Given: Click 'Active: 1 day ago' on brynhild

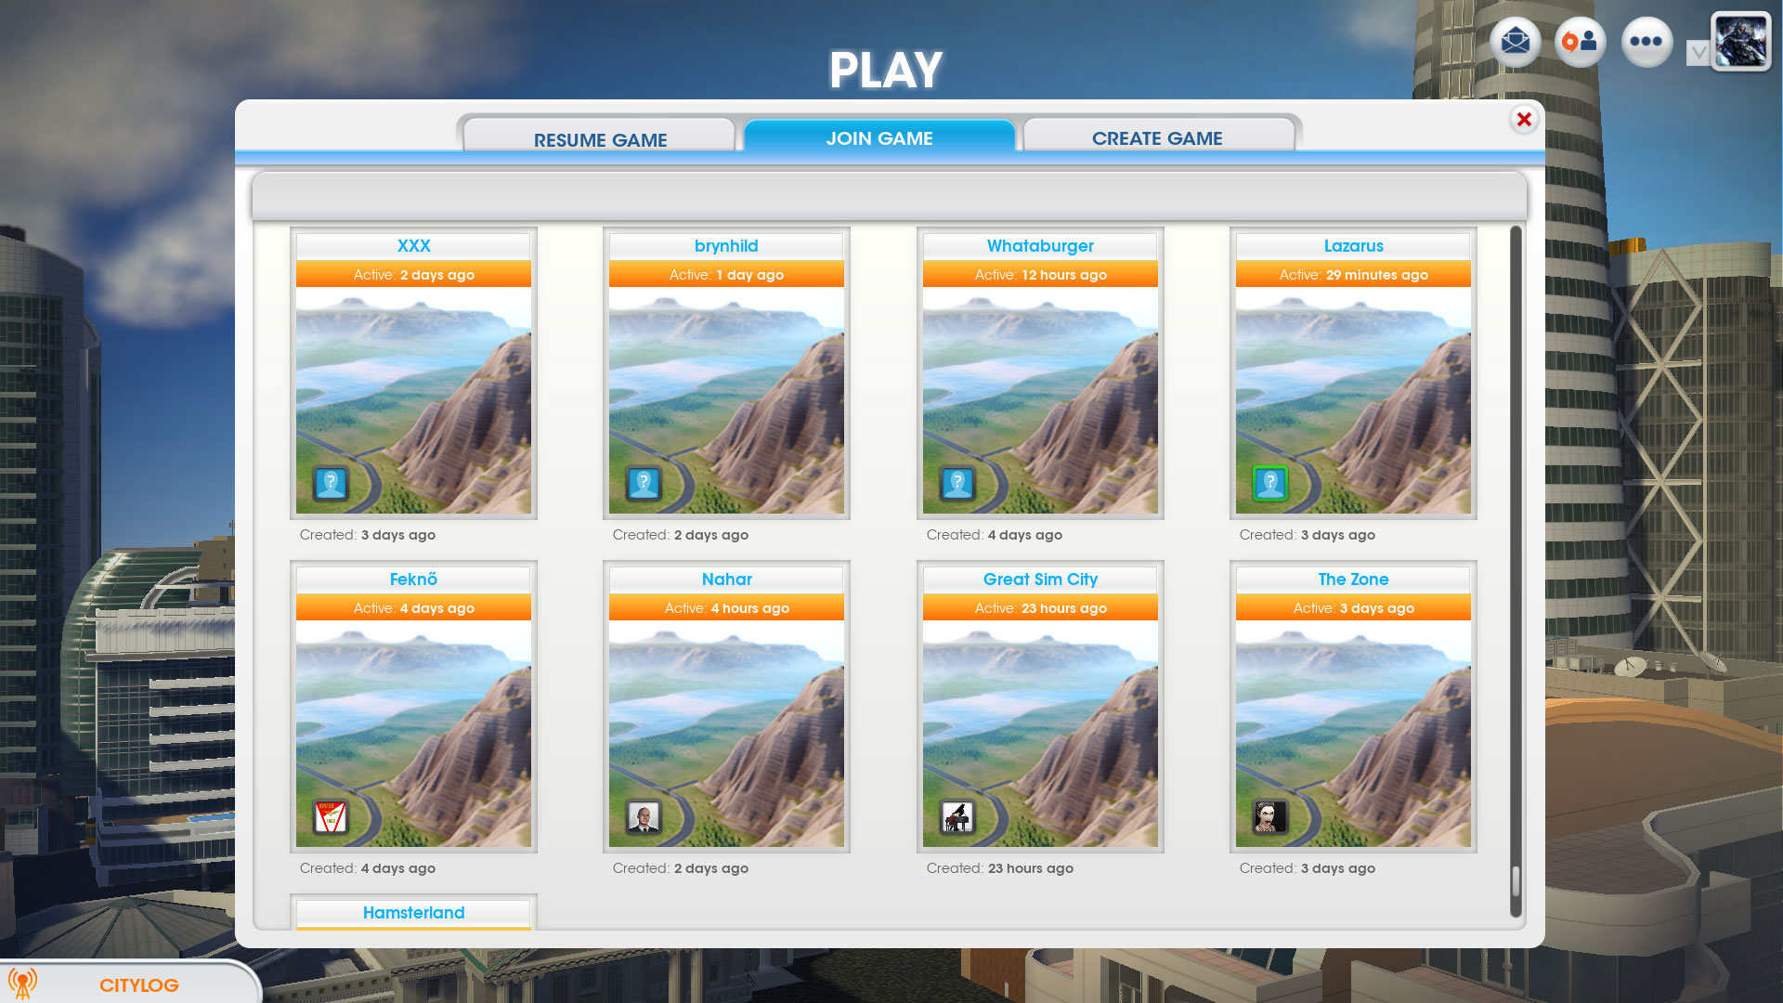Looking at the screenshot, I should (726, 275).
